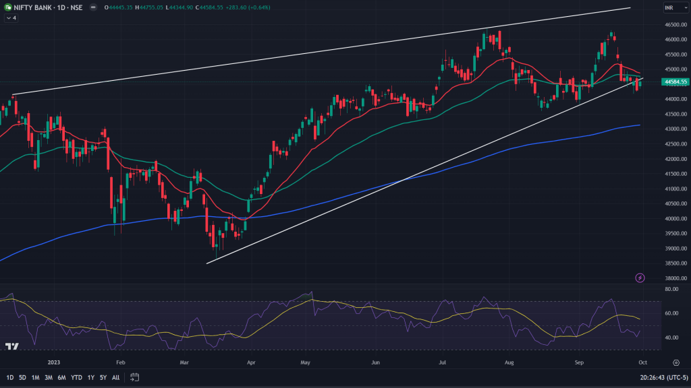Select the 1D time range
Image resolution: width=691 pixels, height=388 pixels.
coord(11,377)
